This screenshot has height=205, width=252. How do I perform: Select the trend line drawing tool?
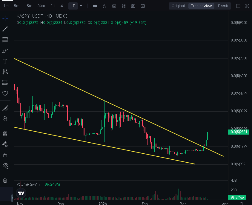click(5, 29)
